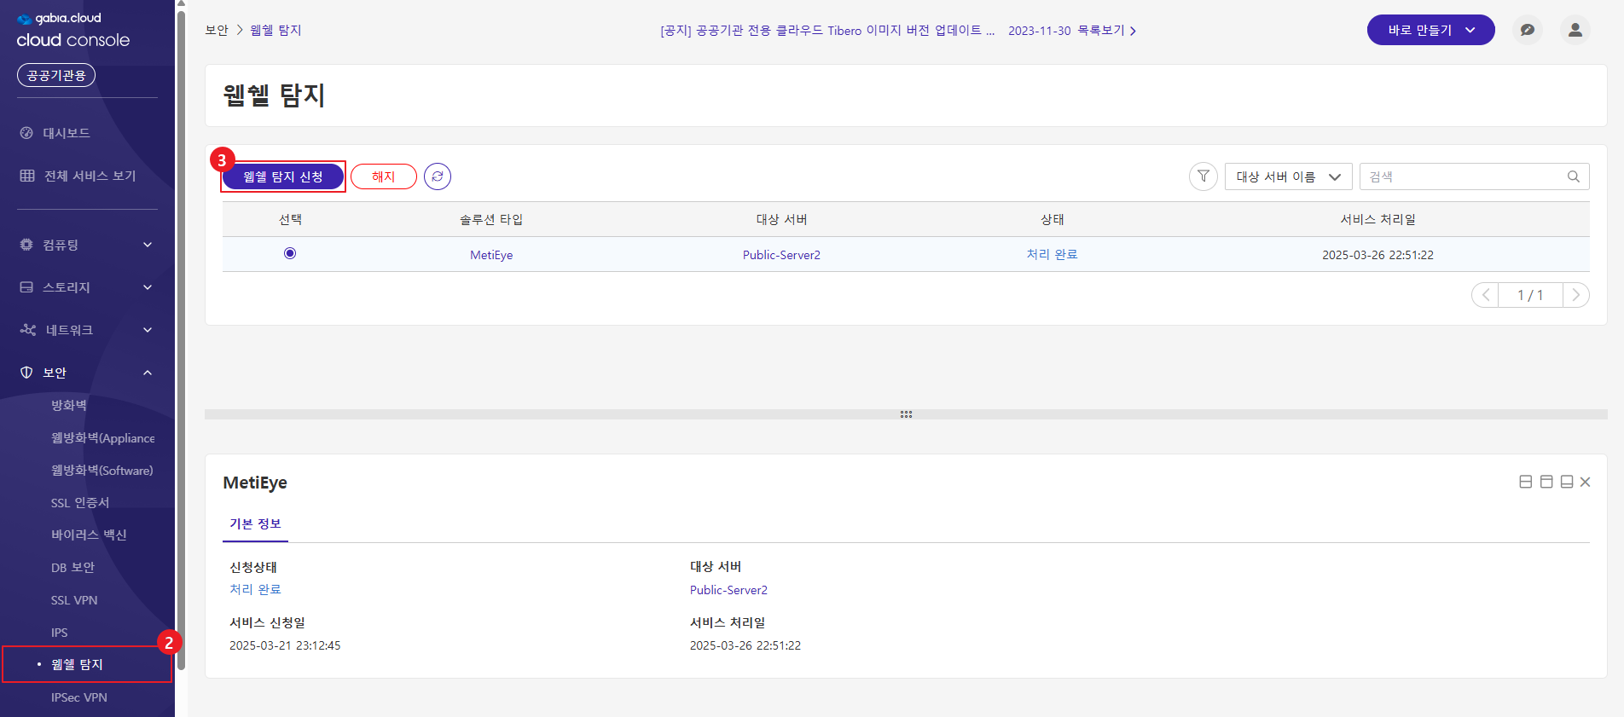This screenshot has height=717, width=1624.
Task: Open the 대상 서버 이름 dropdown
Action: pos(1288,176)
